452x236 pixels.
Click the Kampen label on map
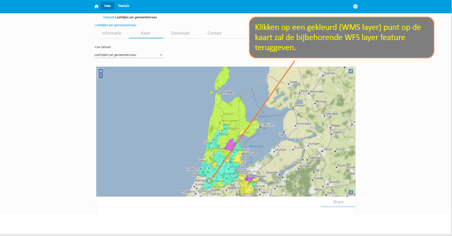[x=314, y=143]
